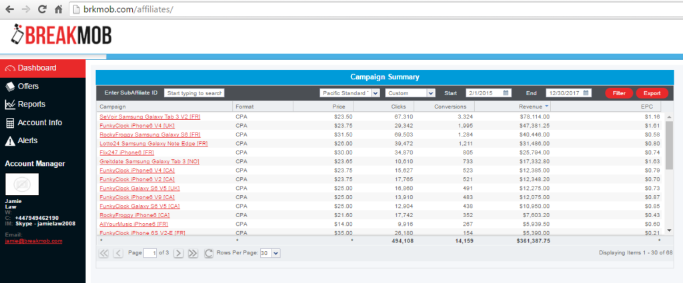The width and height of the screenshot is (683, 283).
Task: Click the End date field
Action: (x=568, y=93)
